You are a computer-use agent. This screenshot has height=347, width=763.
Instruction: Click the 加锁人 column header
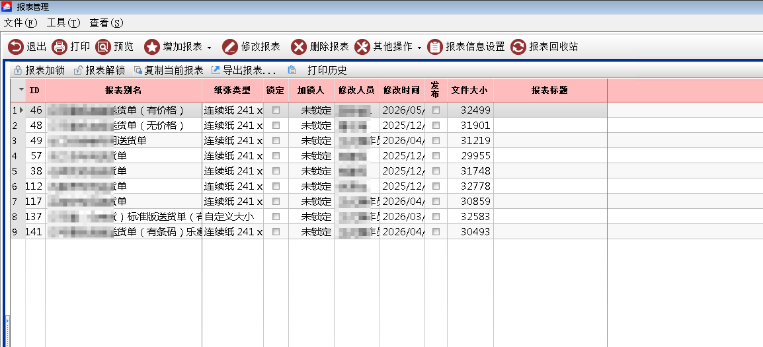(311, 90)
